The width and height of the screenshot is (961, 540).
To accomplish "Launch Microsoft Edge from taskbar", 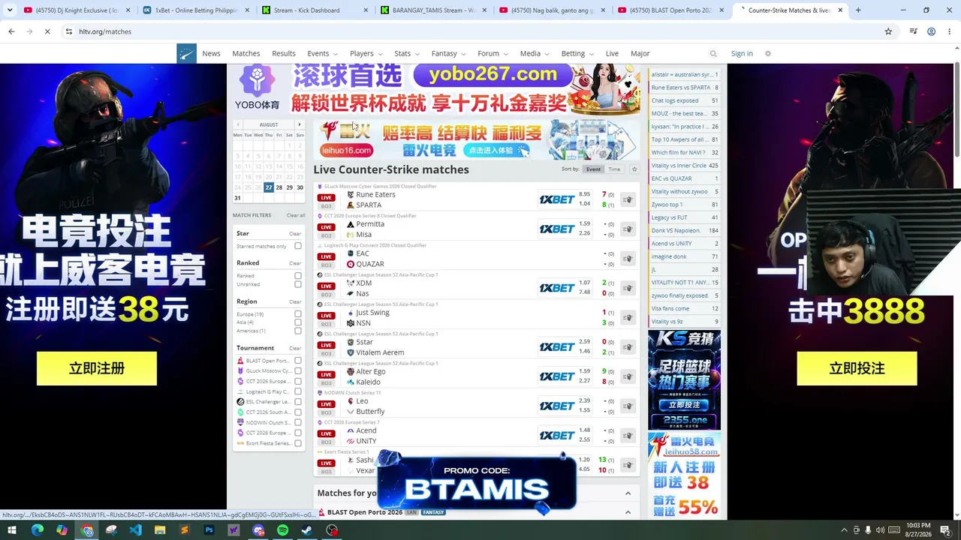I will 37,530.
